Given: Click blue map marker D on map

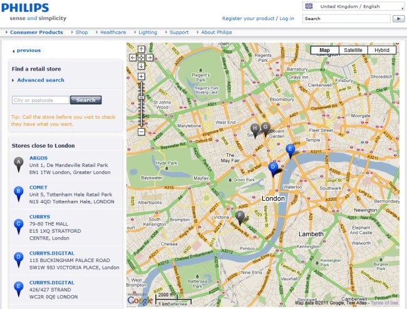Looking at the screenshot, I should click(x=273, y=169).
